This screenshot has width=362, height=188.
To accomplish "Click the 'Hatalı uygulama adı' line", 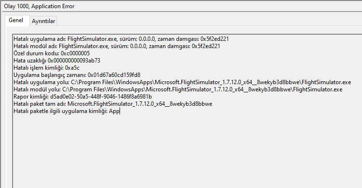I will 121,39.
